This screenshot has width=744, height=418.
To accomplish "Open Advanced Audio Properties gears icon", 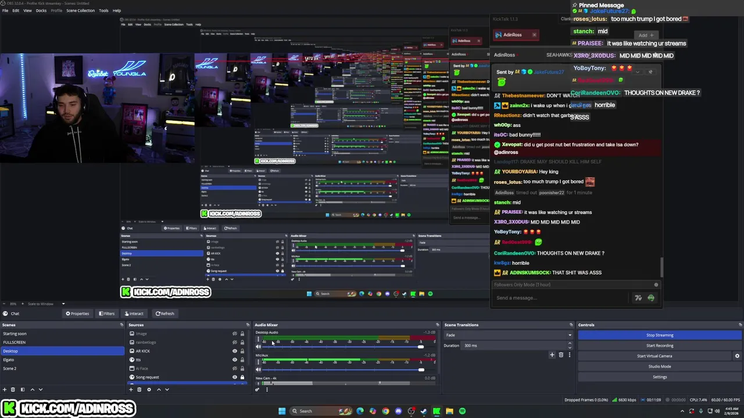I will click(257, 390).
